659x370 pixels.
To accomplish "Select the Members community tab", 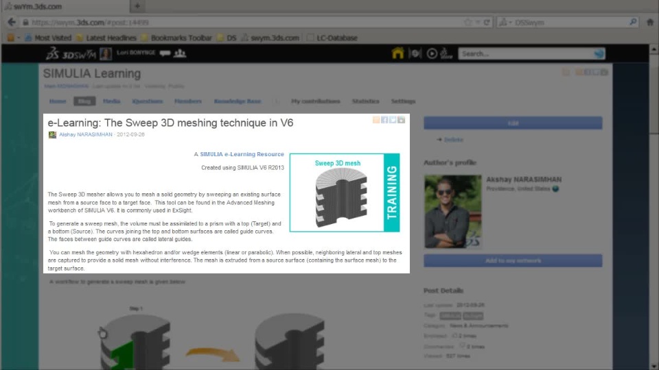I will tap(188, 101).
